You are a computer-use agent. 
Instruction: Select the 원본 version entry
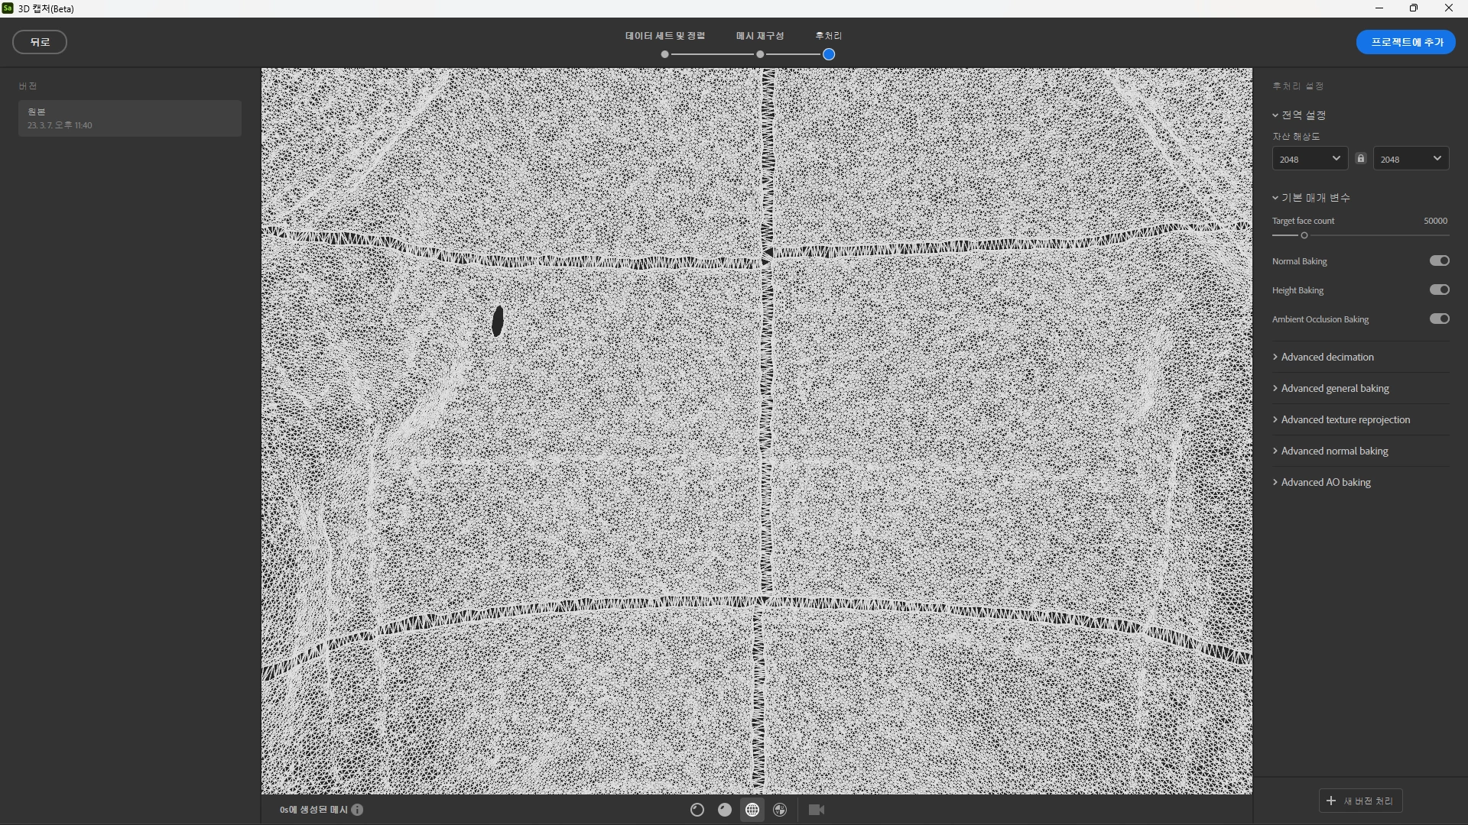point(130,118)
